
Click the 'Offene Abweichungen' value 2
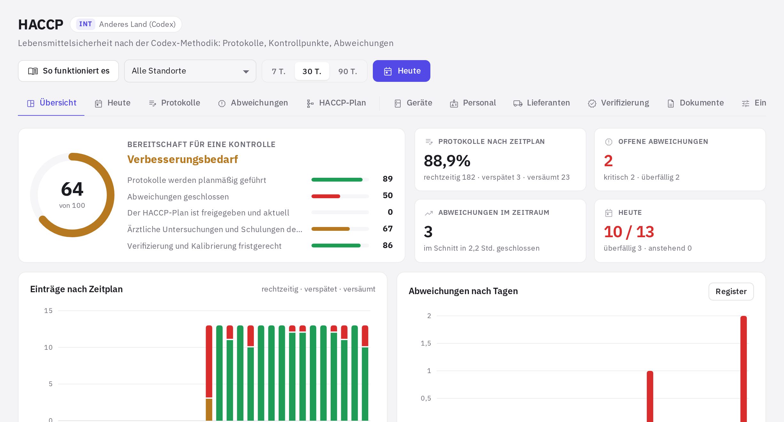coord(608,161)
